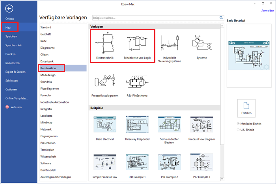Open Semiconductor Electron example thumbnail
Image resolution: width=276 pixels, height=184 pixels.
[169, 124]
